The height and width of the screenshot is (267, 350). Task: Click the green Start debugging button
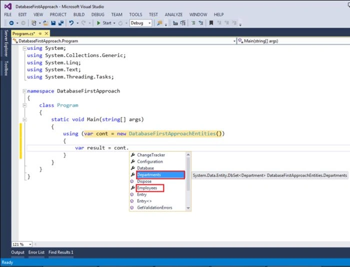[x=104, y=23]
